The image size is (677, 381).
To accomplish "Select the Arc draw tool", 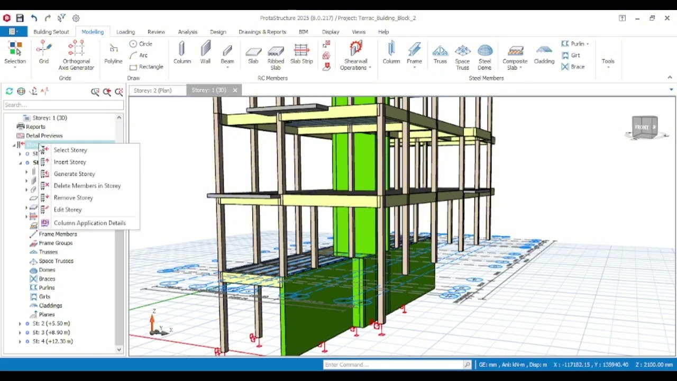I will tap(139, 55).
